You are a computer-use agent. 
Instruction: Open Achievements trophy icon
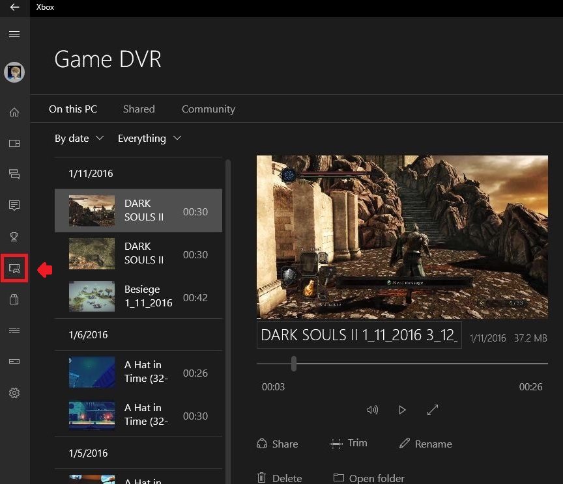coord(14,237)
